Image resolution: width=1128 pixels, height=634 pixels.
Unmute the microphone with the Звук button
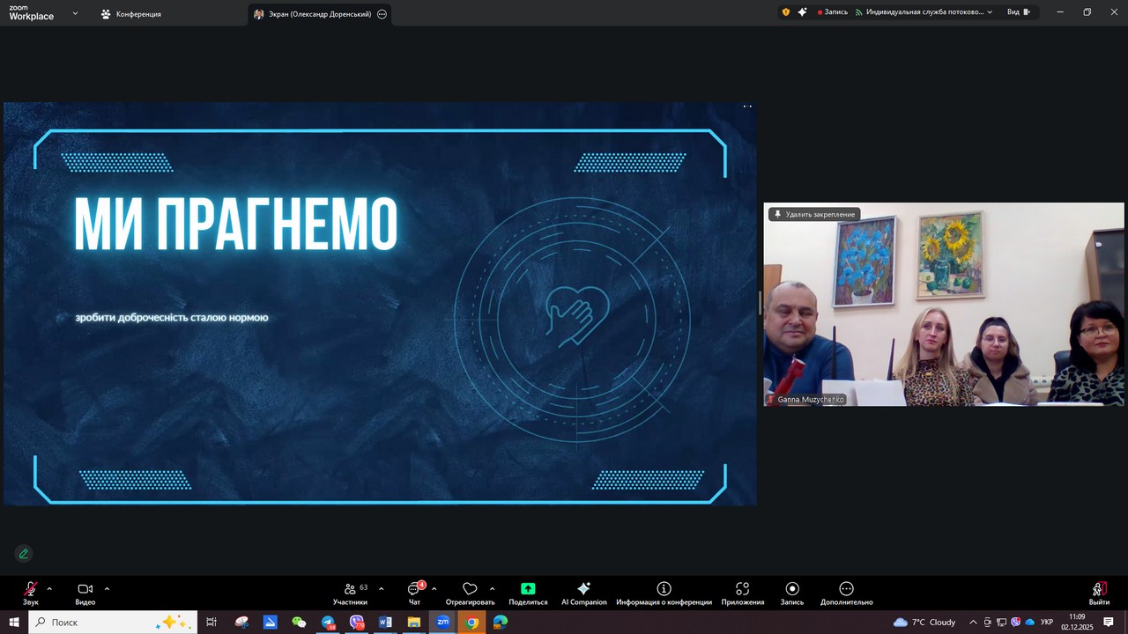click(x=31, y=590)
